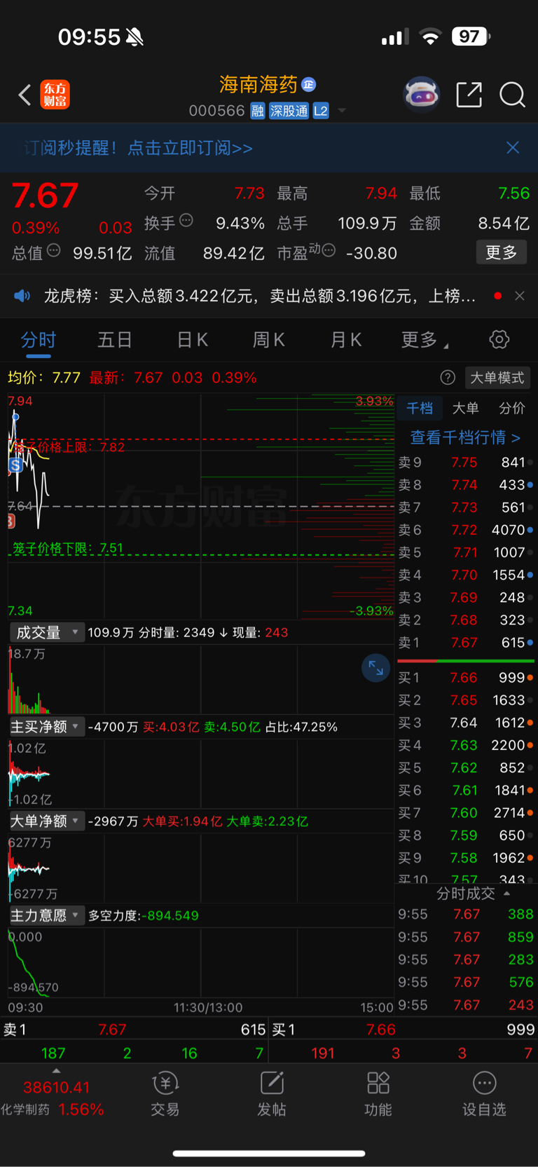Open 查看千档行情 link
This screenshot has height=1167, width=538.
pyautogui.click(x=465, y=437)
